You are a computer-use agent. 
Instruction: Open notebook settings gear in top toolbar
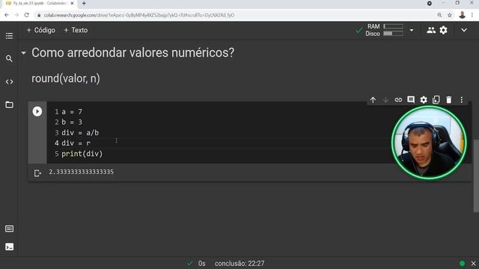pyautogui.click(x=443, y=30)
